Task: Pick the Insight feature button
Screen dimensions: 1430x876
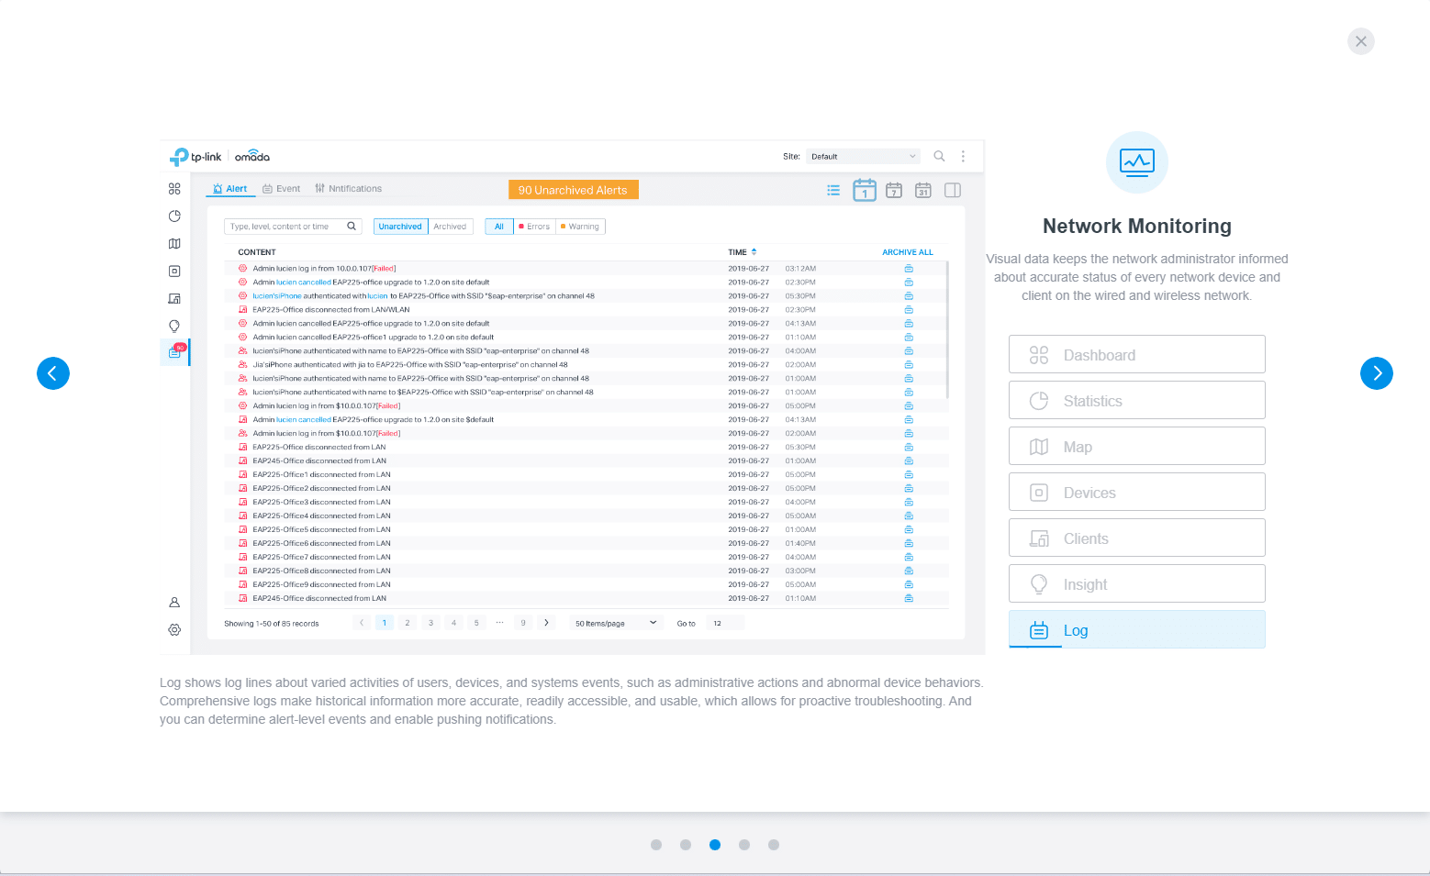Action: click(x=1136, y=584)
